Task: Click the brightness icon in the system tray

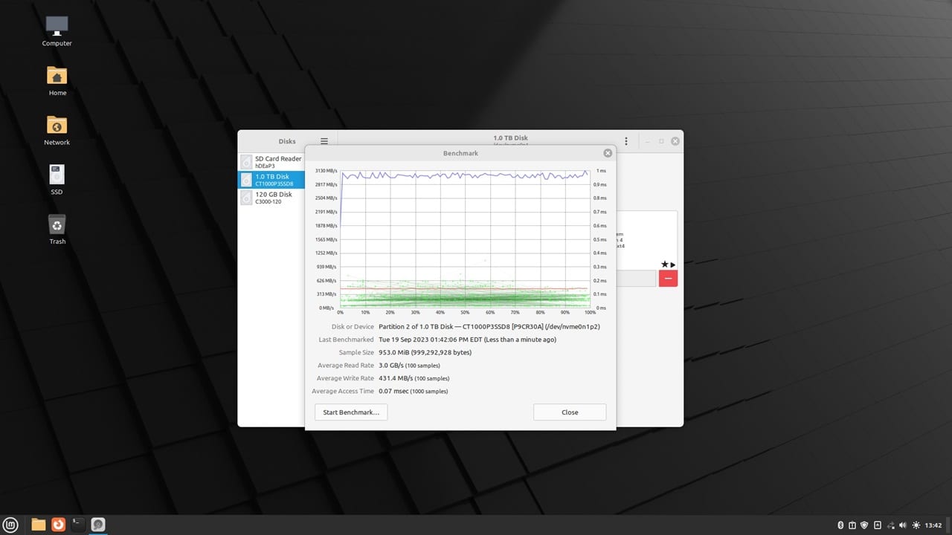Action: pos(916,525)
